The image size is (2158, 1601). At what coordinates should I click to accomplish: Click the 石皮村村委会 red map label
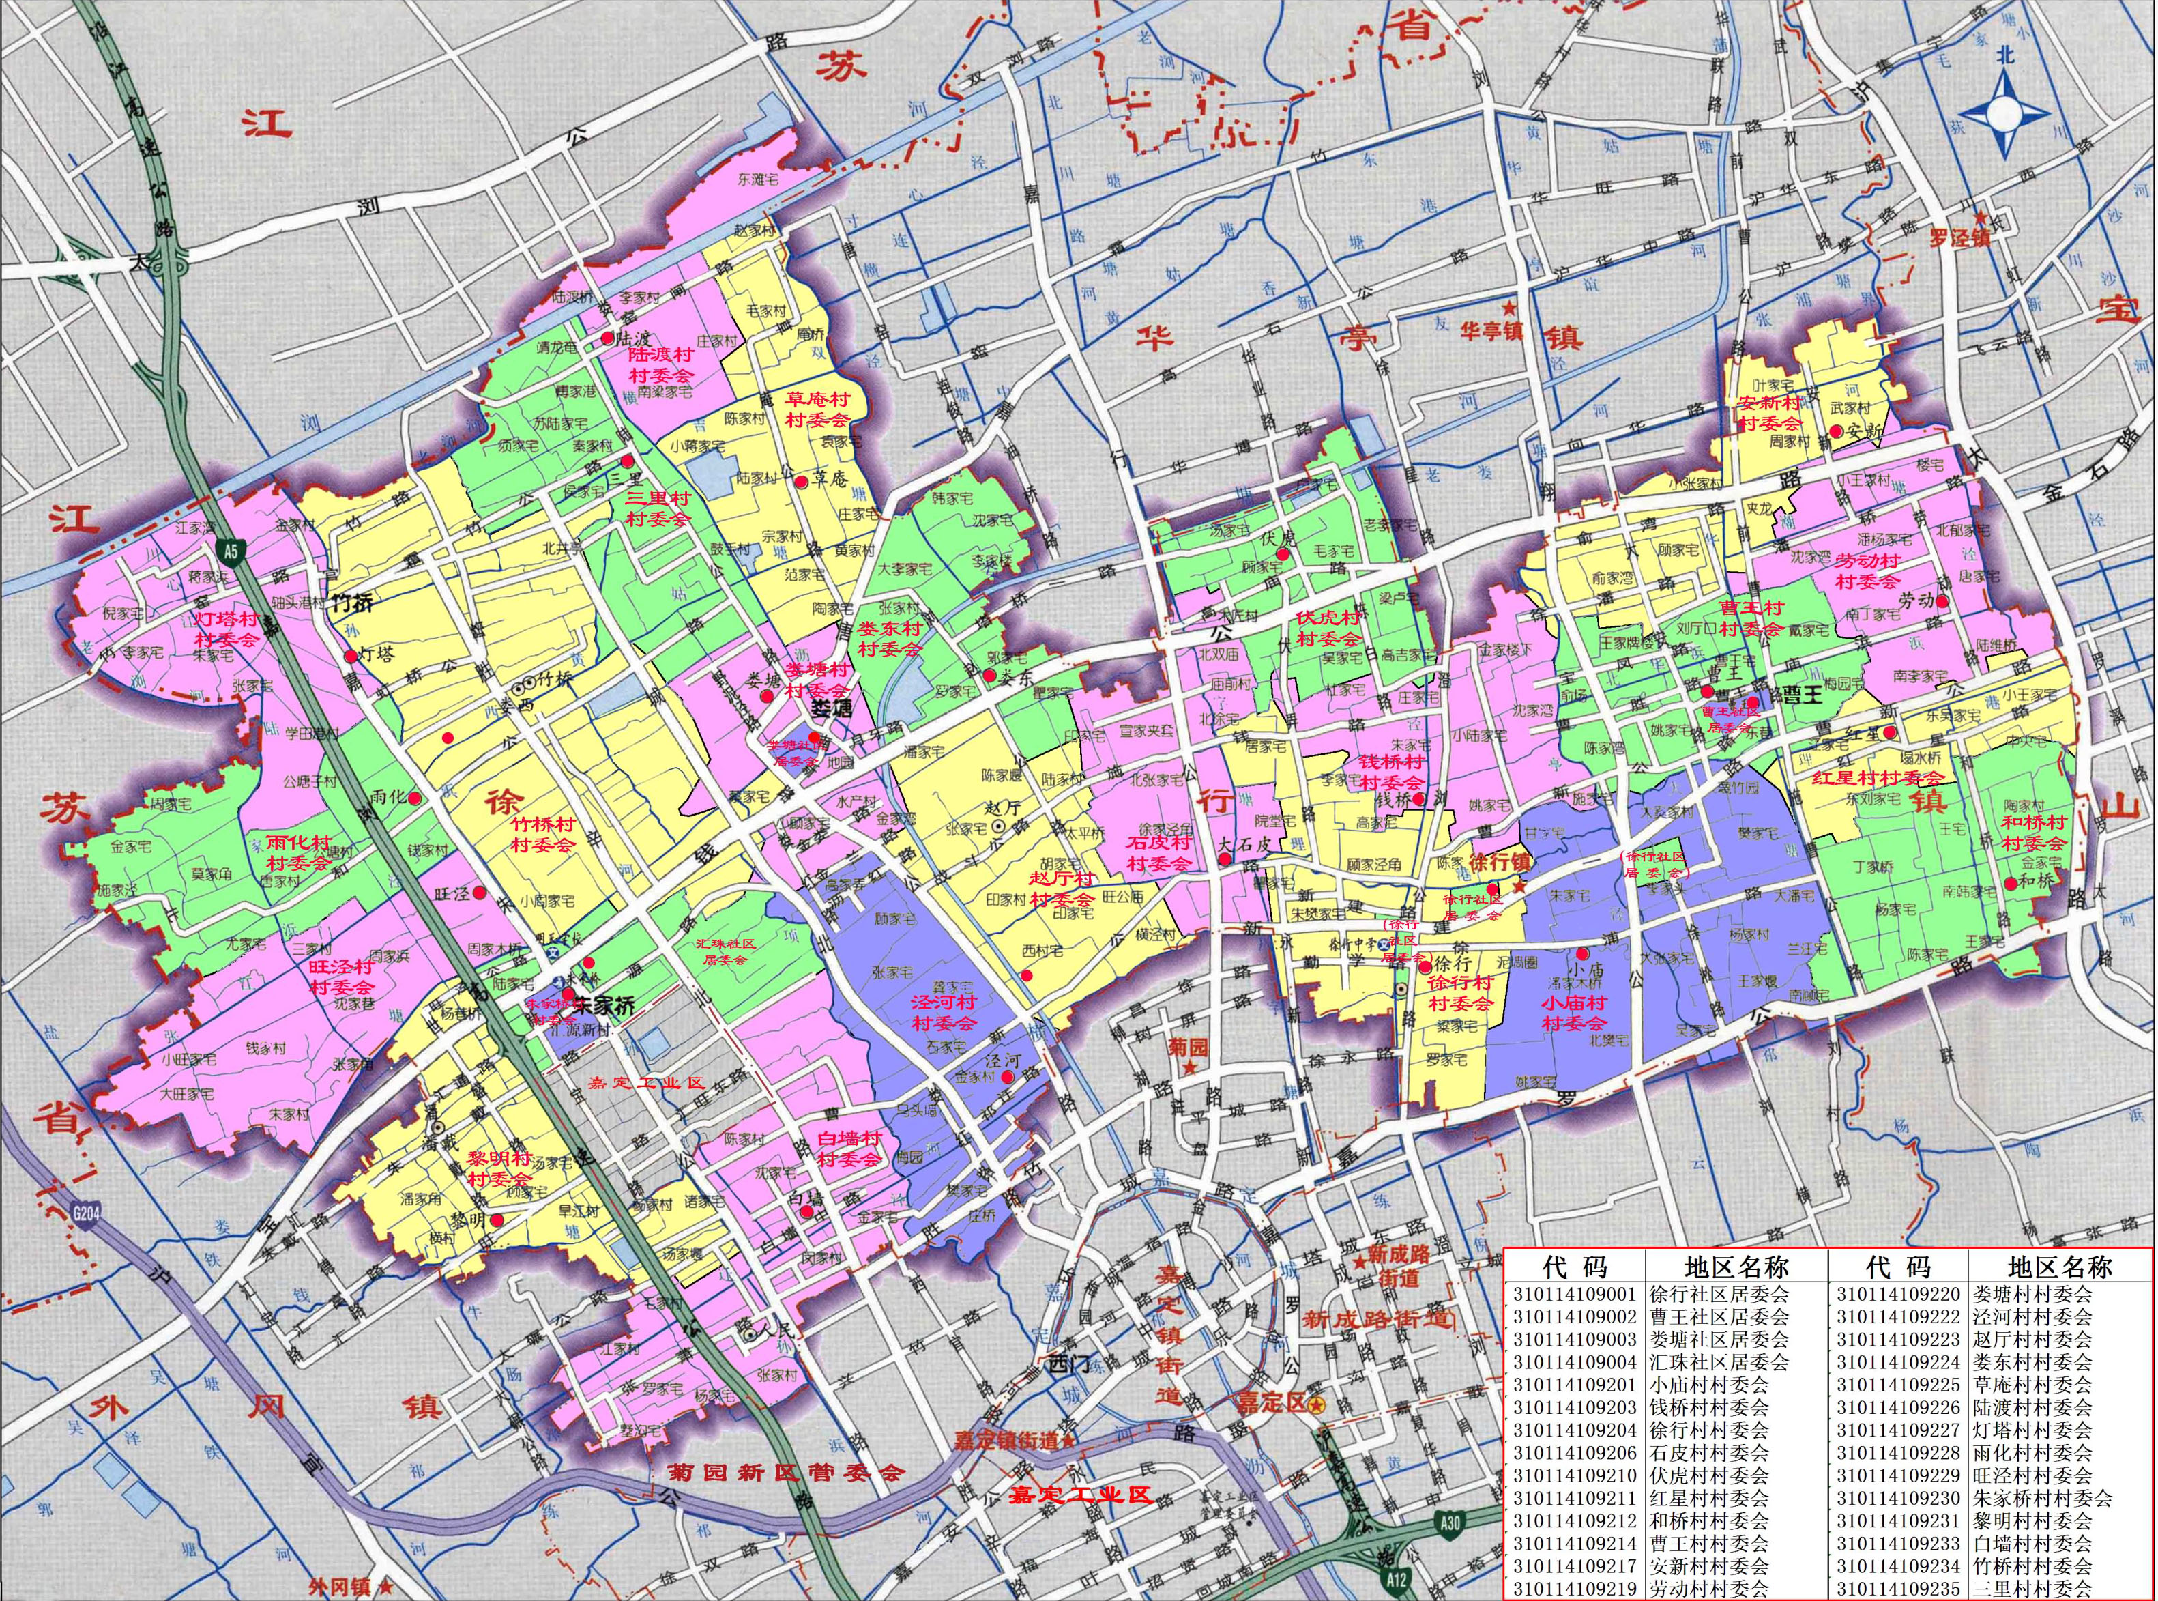click(x=1159, y=853)
